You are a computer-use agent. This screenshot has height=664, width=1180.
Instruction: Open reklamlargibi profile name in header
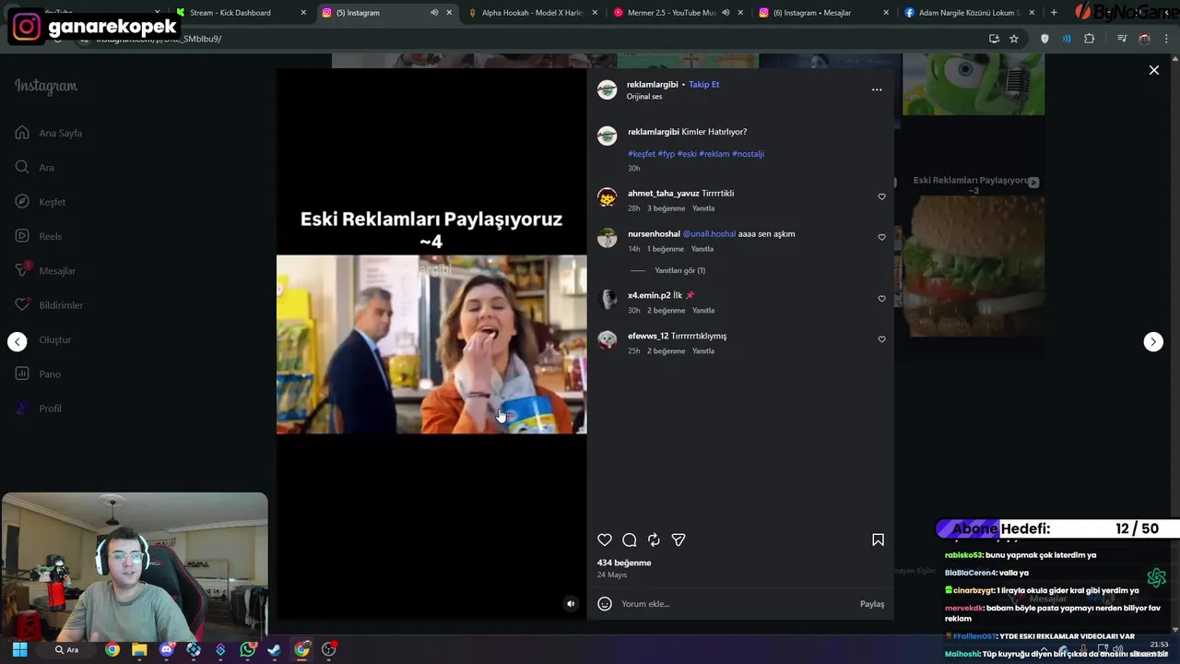(x=653, y=84)
